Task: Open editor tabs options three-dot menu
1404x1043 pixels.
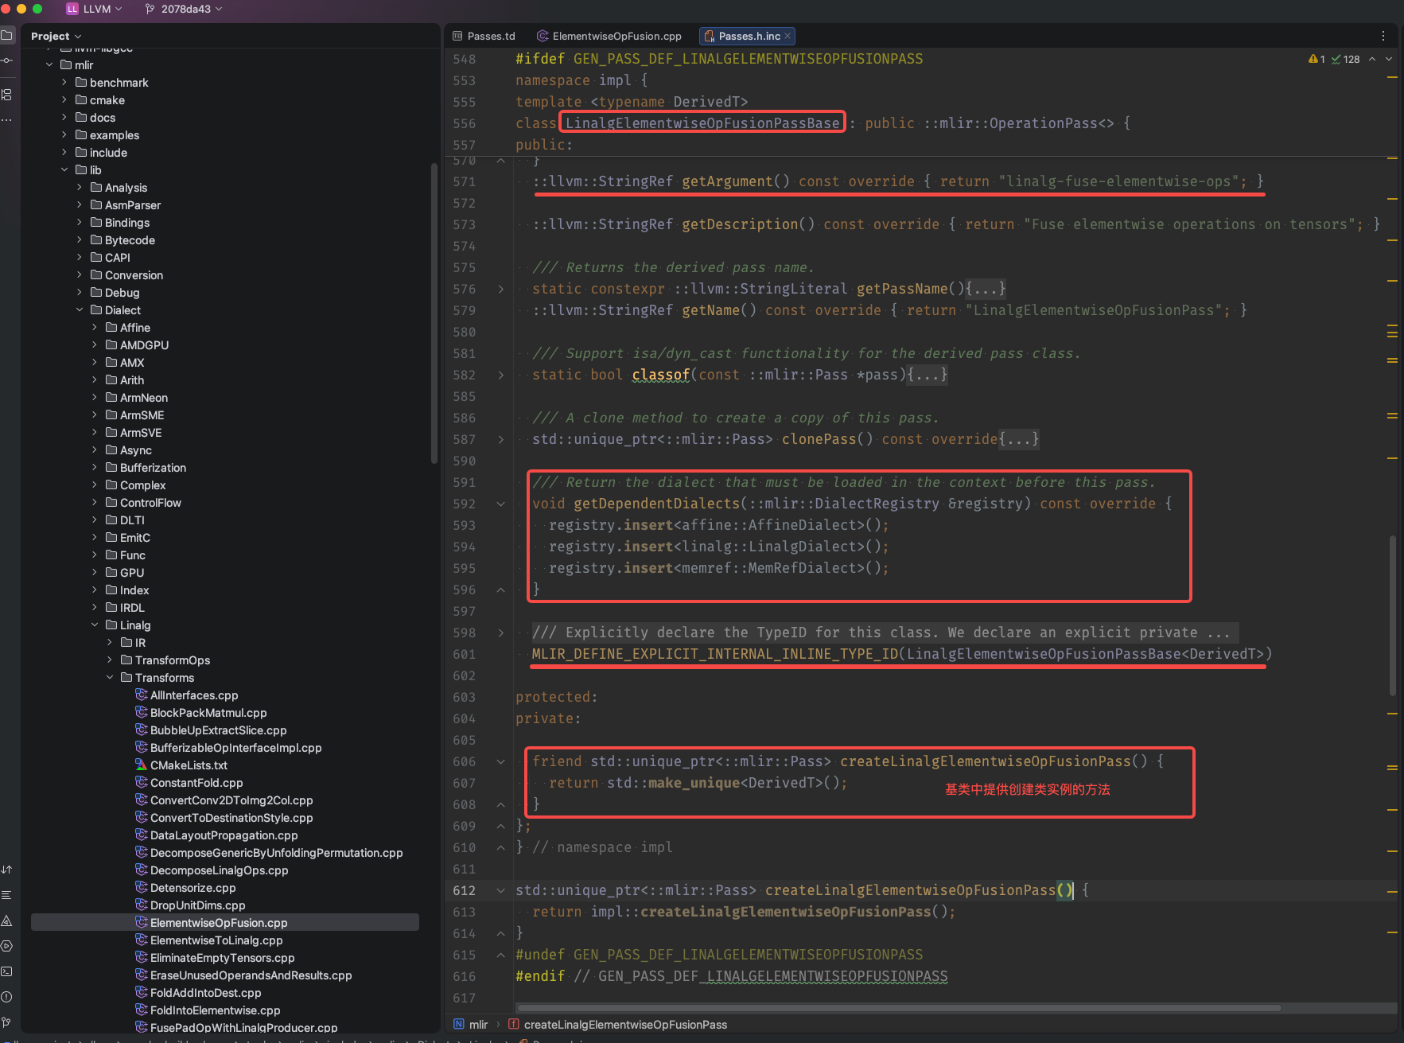Action: tap(1383, 36)
